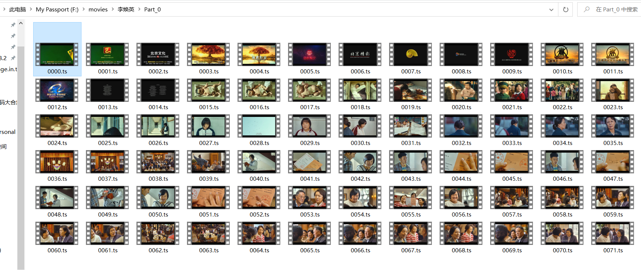The width and height of the screenshot is (641, 270).
Task: Select the 0002.ts Beijing Culture clip
Action: [158, 54]
